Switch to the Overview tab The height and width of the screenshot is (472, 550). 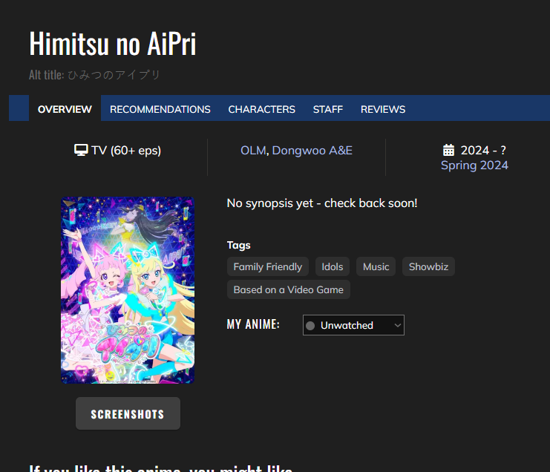(65, 109)
